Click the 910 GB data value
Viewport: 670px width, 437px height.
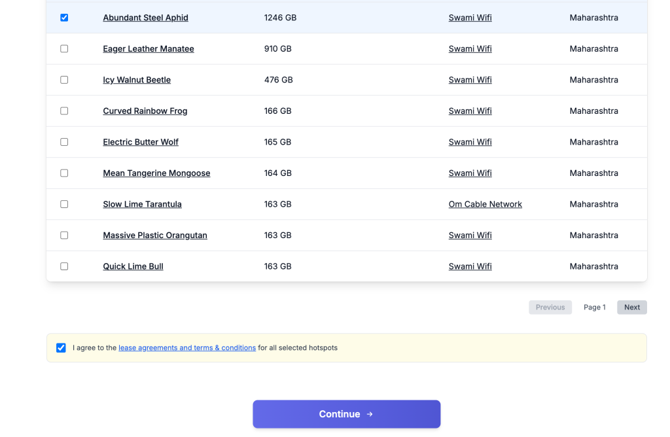tap(277, 48)
